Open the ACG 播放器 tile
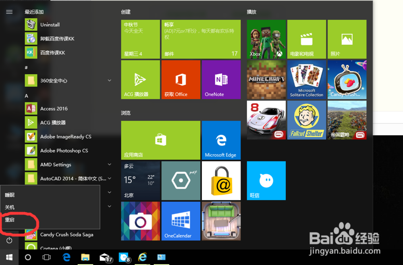 [140, 79]
